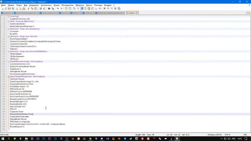Screen dimensions: 251x141
Task: Toggle the highlighted indent guide button
Action: pyautogui.click(x=82, y=9)
